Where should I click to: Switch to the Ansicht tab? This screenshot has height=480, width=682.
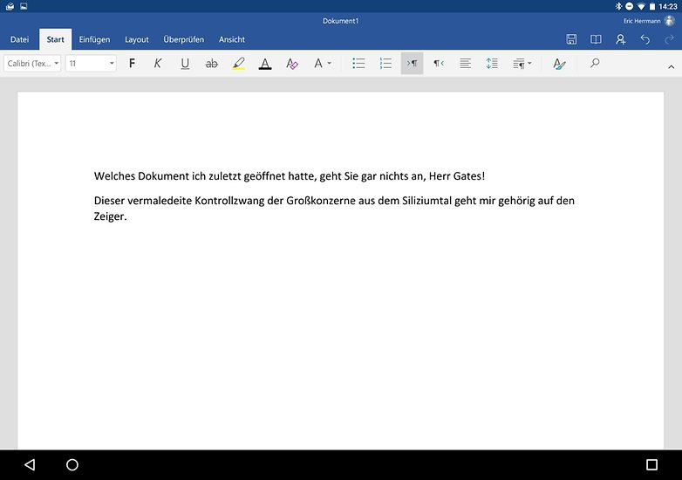(x=232, y=39)
